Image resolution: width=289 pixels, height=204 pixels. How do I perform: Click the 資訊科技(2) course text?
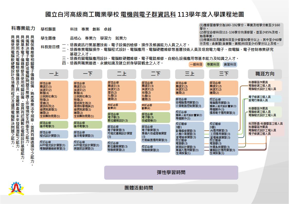47,106
